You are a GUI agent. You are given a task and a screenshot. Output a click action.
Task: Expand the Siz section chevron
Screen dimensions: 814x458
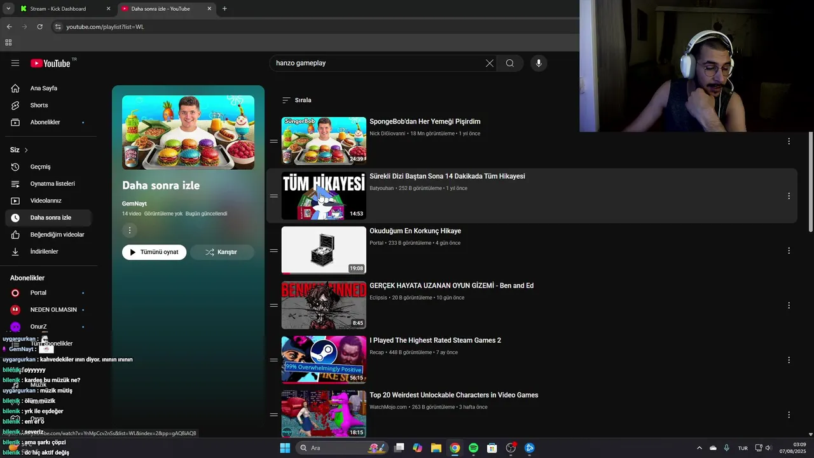point(26,150)
